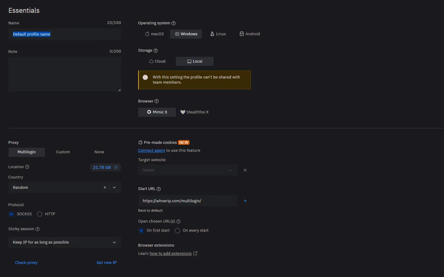The image size is (444, 277).
Task: Switch proxy to the Custom tab
Action: click(x=63, y=152)
